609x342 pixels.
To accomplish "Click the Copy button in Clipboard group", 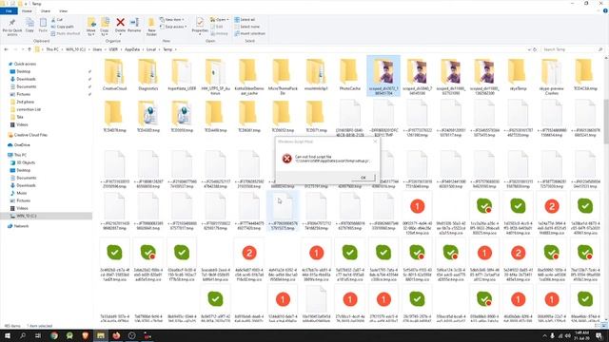I will click(x=29, y=26).
